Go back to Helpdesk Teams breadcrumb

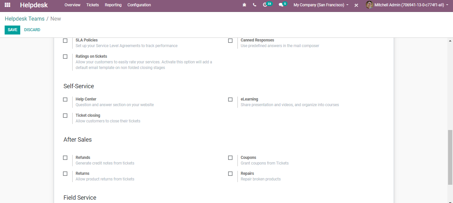coord(25,19)
